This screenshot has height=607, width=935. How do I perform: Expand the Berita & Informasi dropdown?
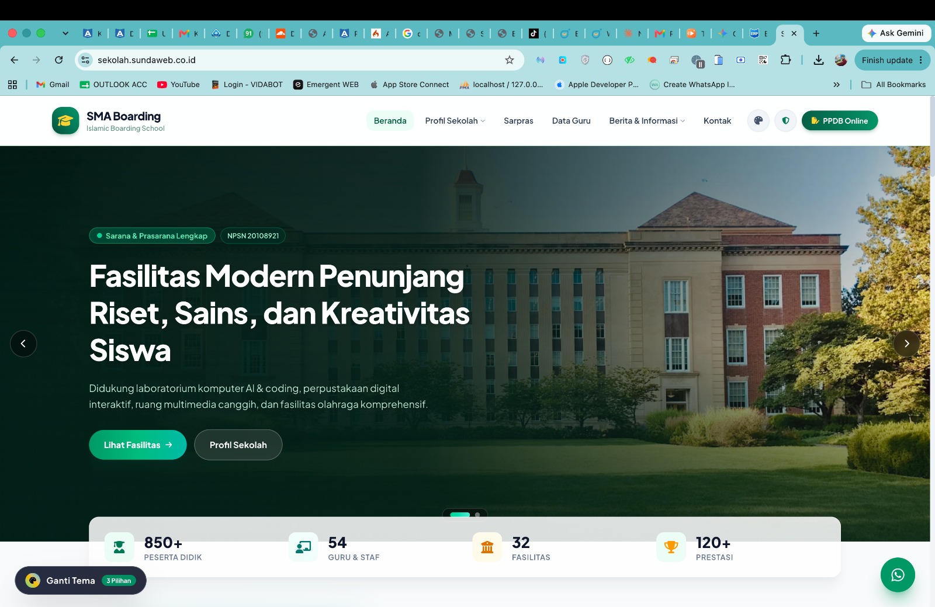(x=647, y=121)
